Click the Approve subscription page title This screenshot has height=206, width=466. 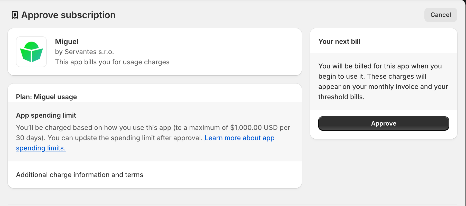(68, 15)
